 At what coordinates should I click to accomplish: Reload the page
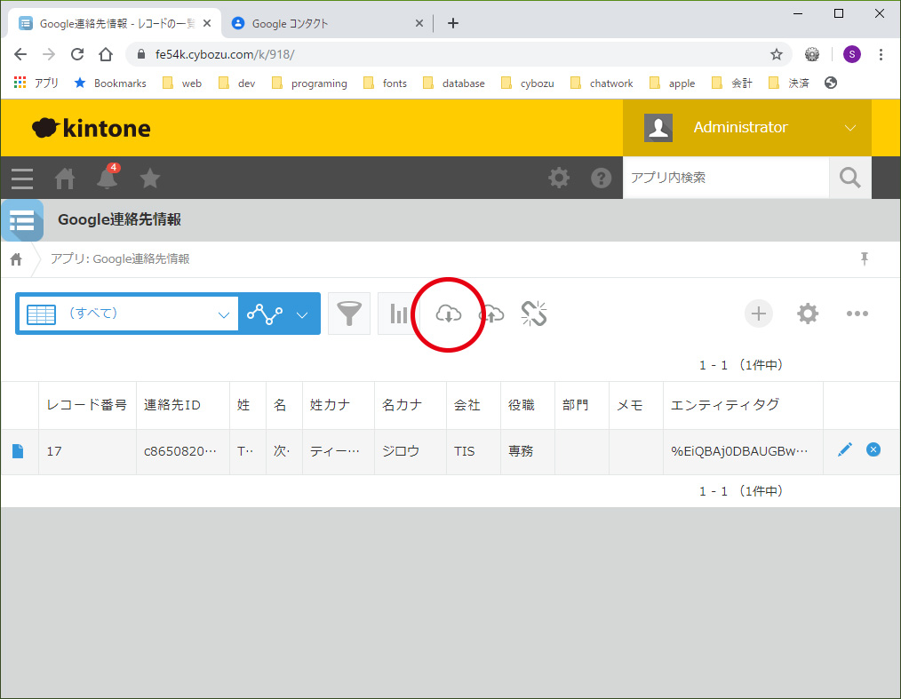pyautogui.click(x=77, y=54)
